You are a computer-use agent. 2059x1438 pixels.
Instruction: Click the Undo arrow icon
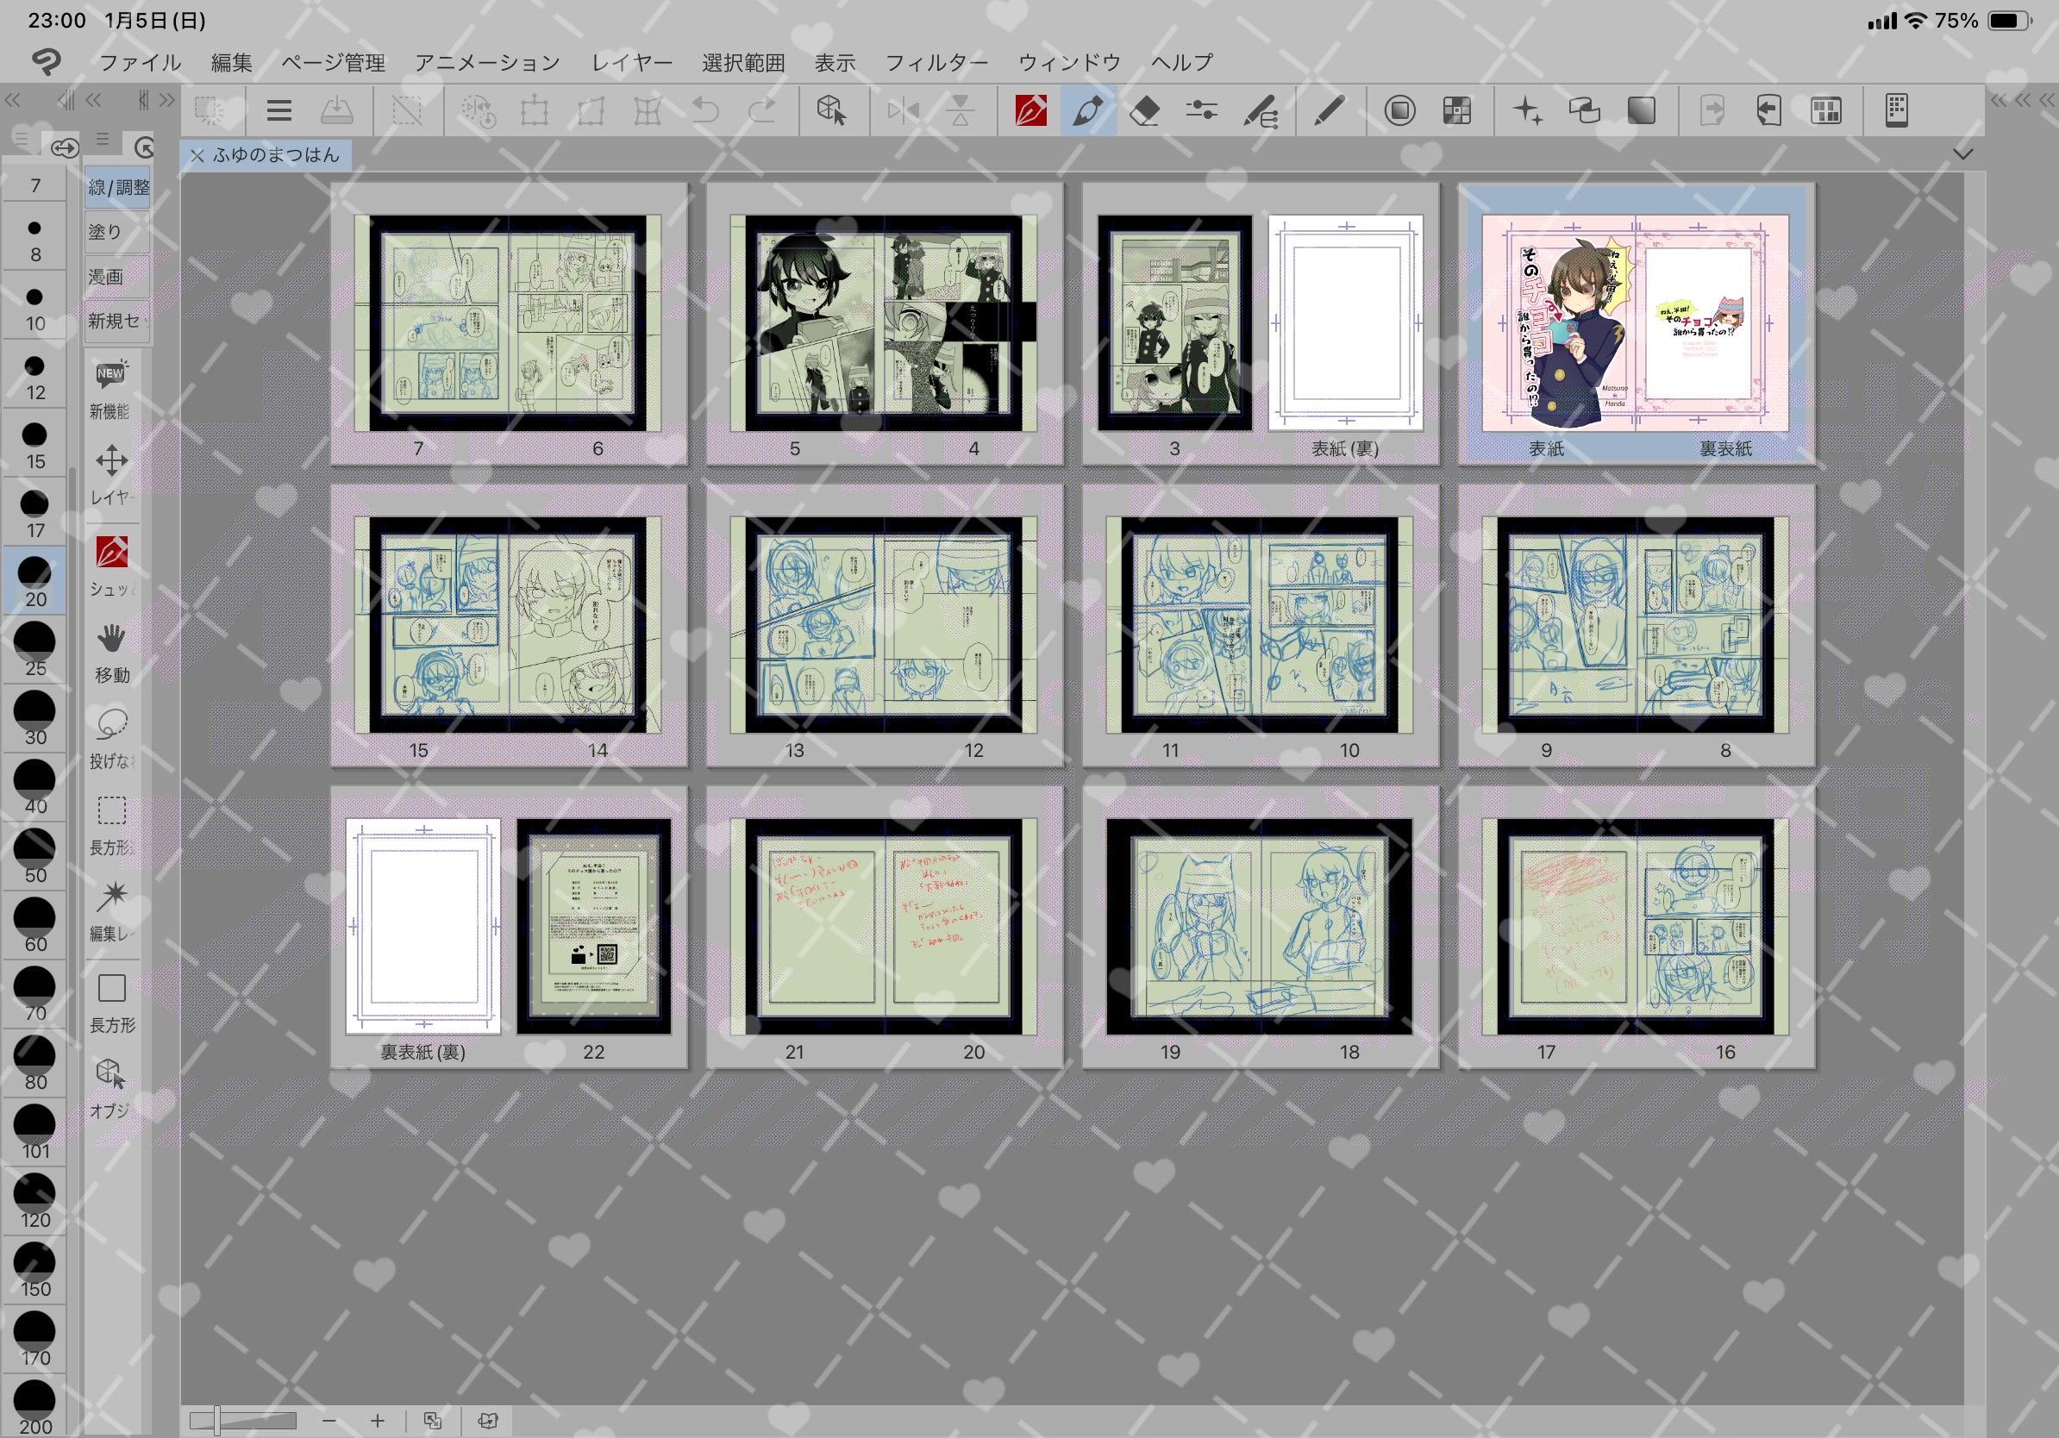[x=704, y=111]
